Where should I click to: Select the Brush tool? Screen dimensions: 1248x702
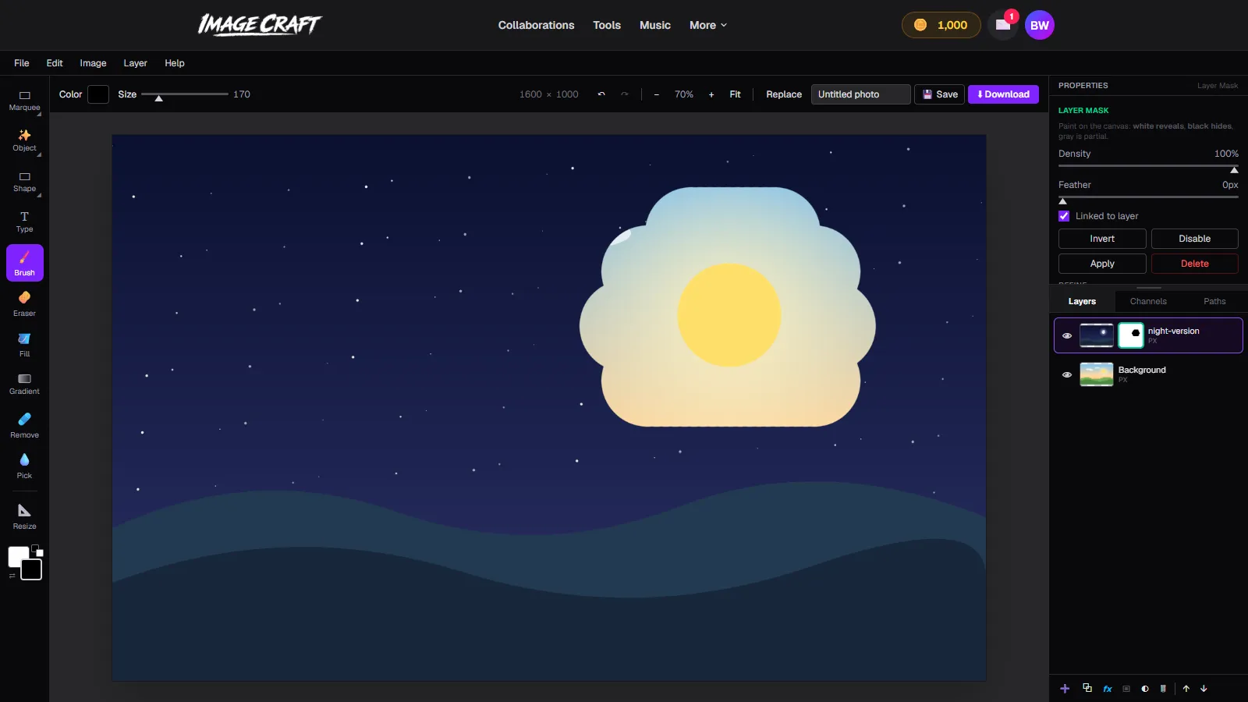[24, 263]
